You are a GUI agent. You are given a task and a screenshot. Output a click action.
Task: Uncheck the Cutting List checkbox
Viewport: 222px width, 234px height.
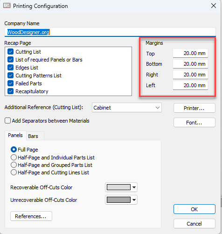pos(10,52)
